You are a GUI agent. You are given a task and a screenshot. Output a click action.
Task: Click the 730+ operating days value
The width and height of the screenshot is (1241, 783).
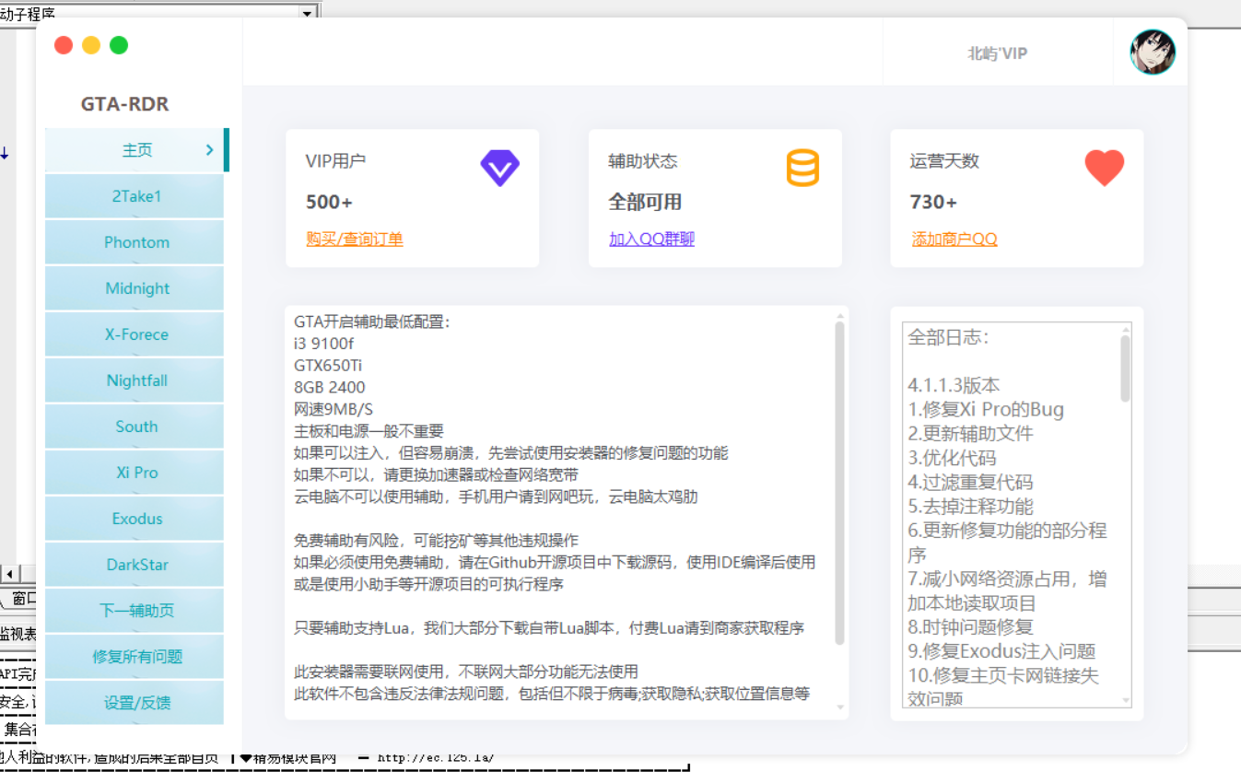(x=933, y=202)
